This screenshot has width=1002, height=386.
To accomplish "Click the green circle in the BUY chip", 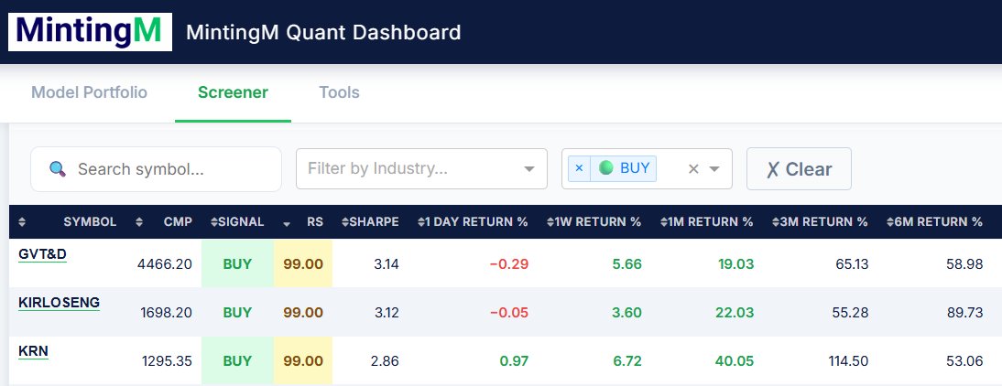I will point(606,167).
